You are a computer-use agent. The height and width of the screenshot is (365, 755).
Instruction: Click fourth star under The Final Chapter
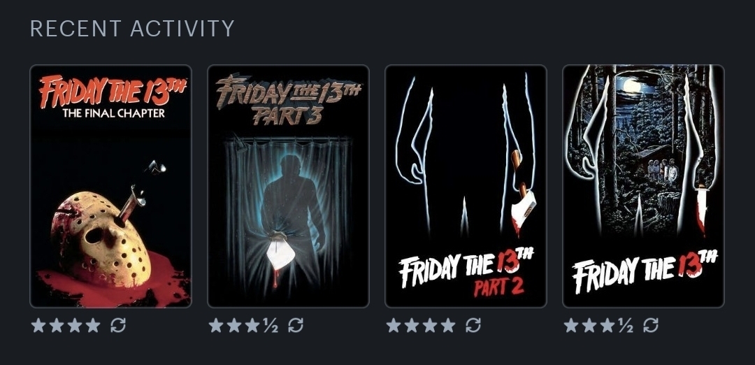(93, 326)
